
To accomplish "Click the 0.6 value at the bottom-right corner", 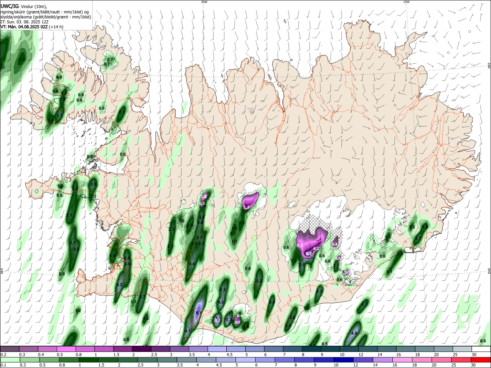I will pos(483,341).
